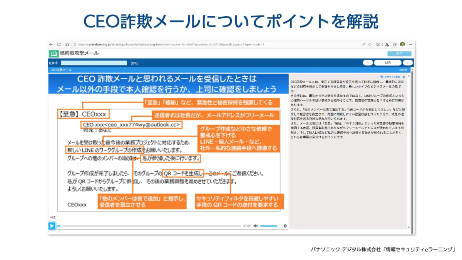Click the CEO詐欺メール section label

[62, 70]
